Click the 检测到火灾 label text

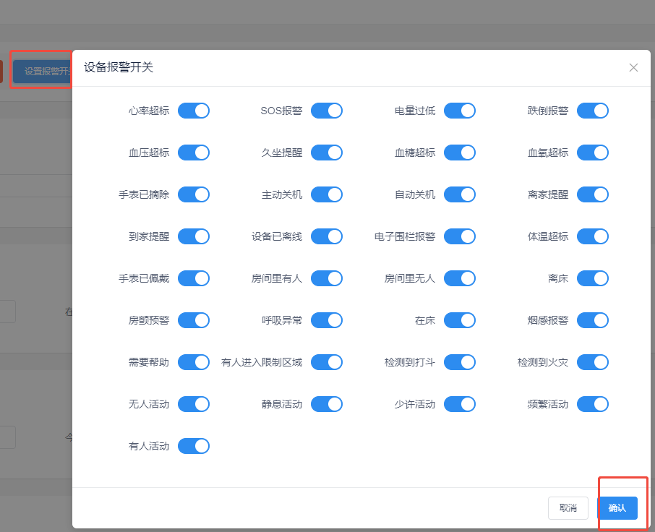click(x=543, y=362)
